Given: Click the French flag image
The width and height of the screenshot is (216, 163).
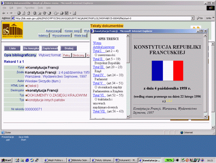Looking at the screenshot, I should (x=167, y=70).
